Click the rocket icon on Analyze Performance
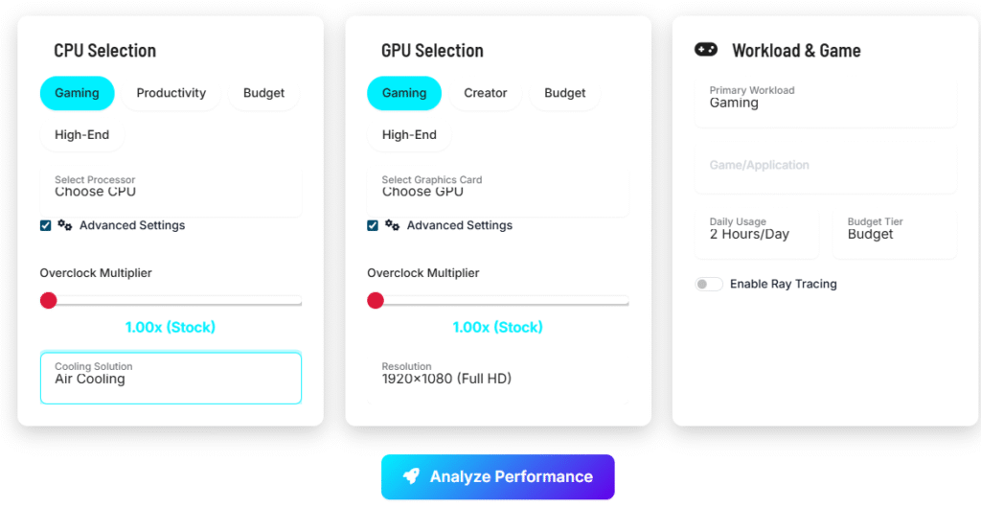Screen dimensions: 981x508 [411, 476]
